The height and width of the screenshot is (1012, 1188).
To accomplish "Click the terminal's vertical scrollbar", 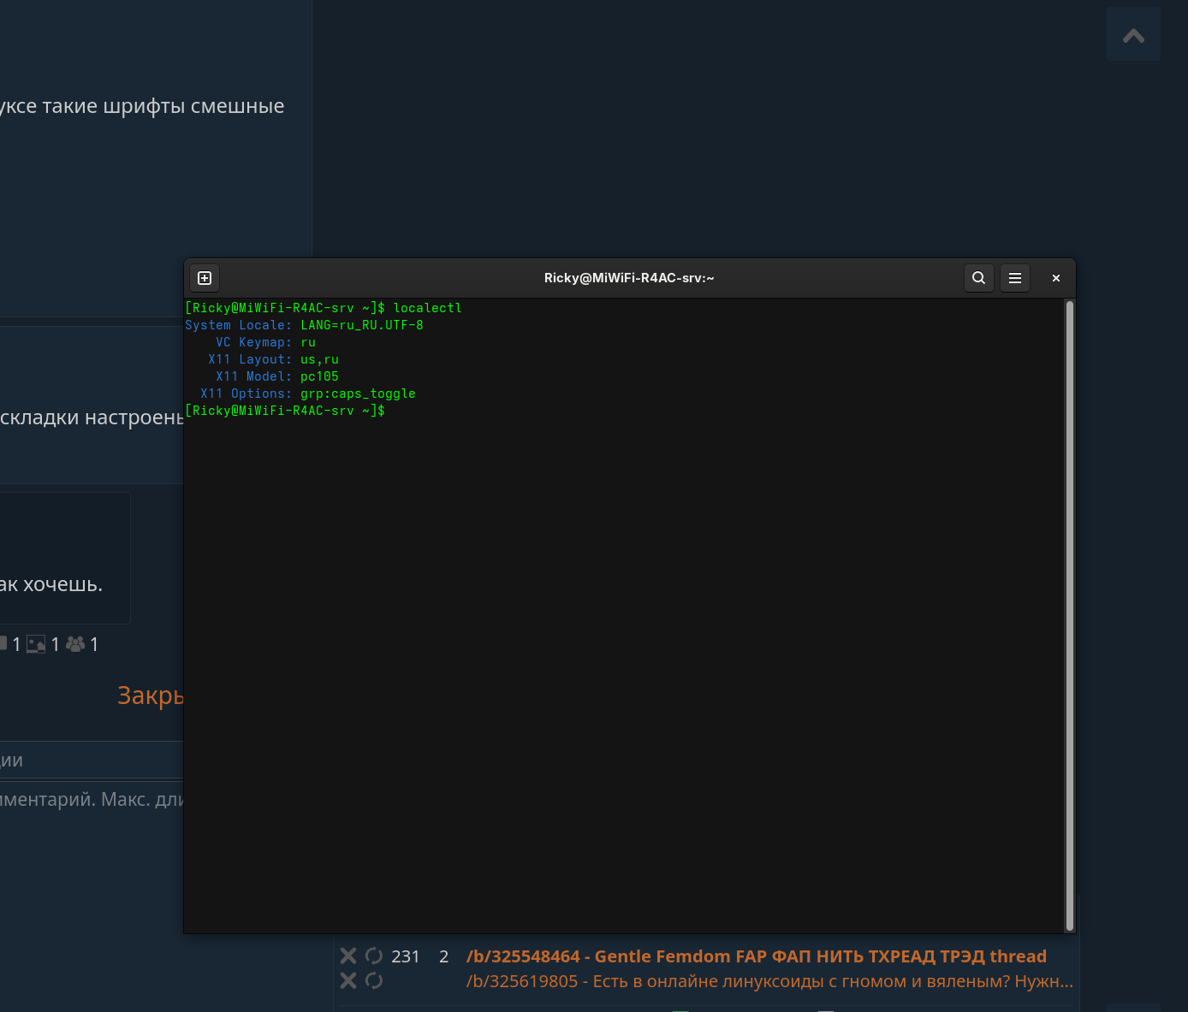I will point(1069,614).
